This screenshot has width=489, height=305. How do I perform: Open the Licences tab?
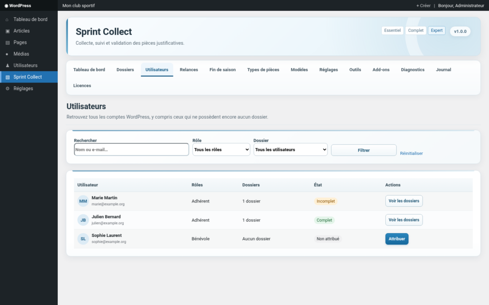coord(82,86)
